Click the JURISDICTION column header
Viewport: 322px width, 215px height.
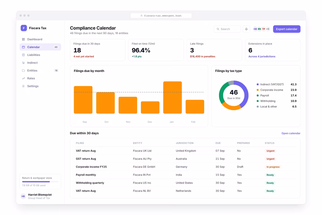[185, 143]
